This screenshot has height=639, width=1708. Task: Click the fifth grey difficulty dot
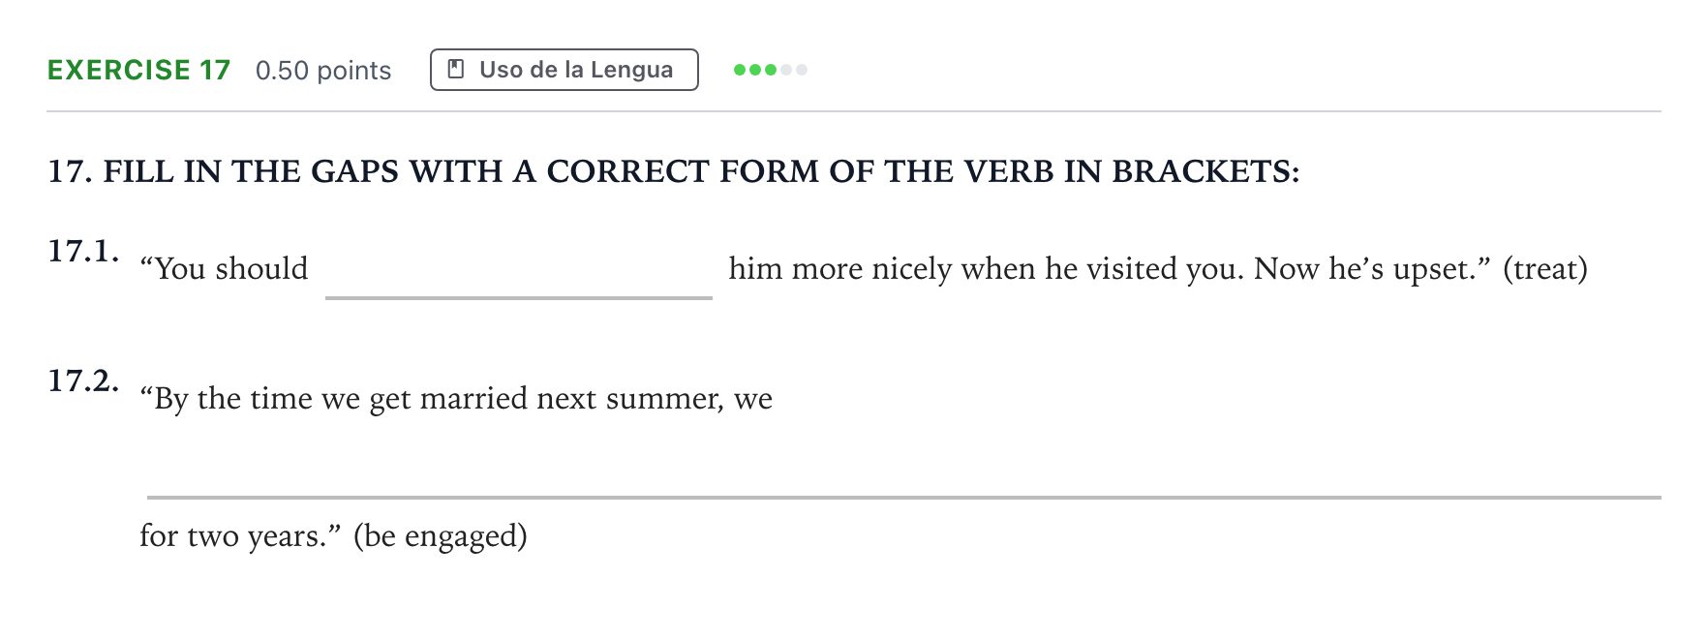click(x=802, y=70)
